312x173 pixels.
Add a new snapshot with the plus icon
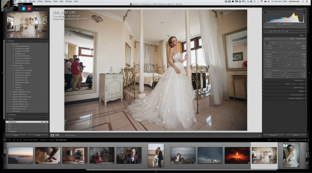[47, 115]
